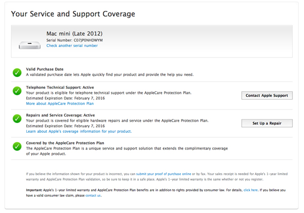Click repairs coverage Estimated Expiration Date line

[65, 126]
